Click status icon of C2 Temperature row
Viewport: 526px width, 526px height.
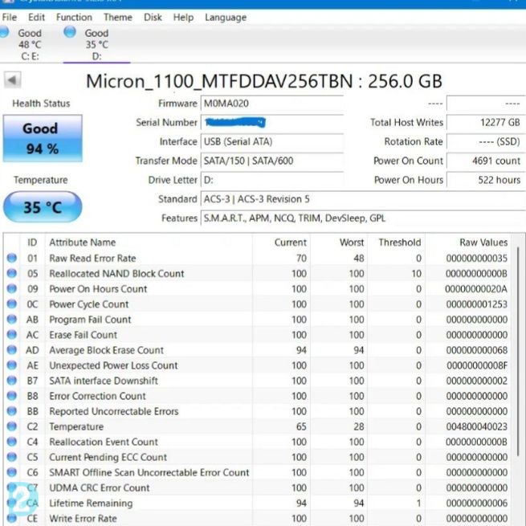(12, 426)
